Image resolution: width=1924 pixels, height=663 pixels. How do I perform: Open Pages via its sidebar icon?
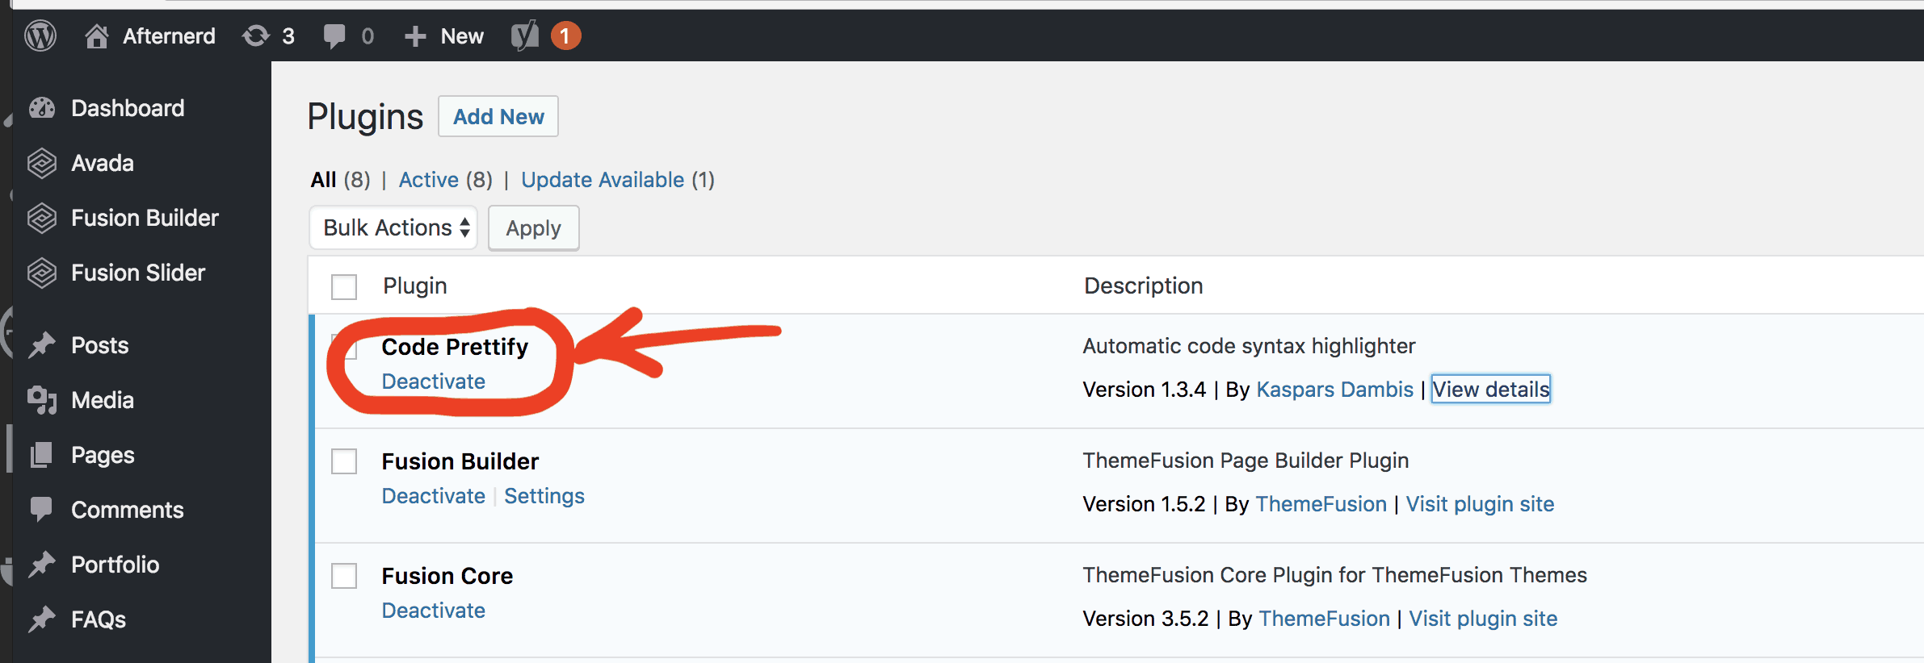[42, 455]
